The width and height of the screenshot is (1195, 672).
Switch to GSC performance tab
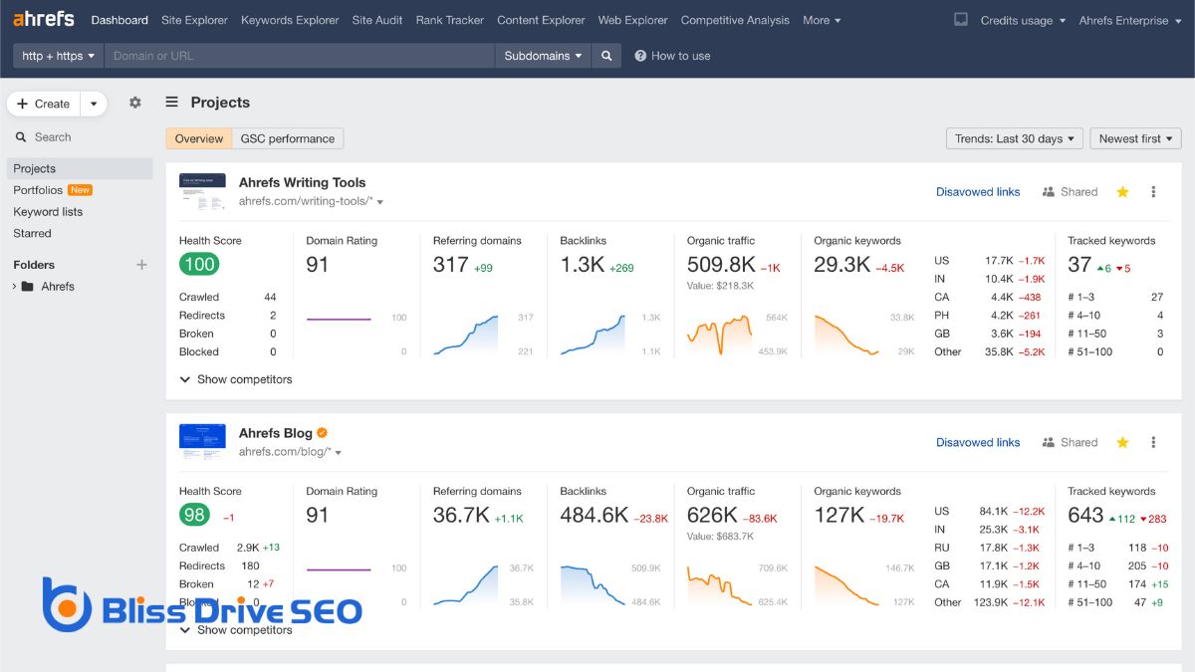point(288,138)
